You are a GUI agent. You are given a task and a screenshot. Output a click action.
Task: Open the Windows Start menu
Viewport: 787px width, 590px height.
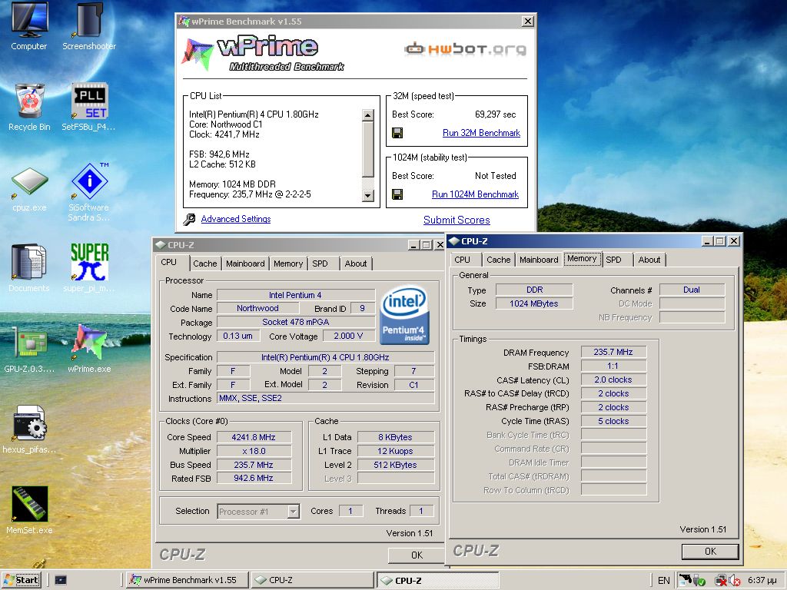click(22, 580)
